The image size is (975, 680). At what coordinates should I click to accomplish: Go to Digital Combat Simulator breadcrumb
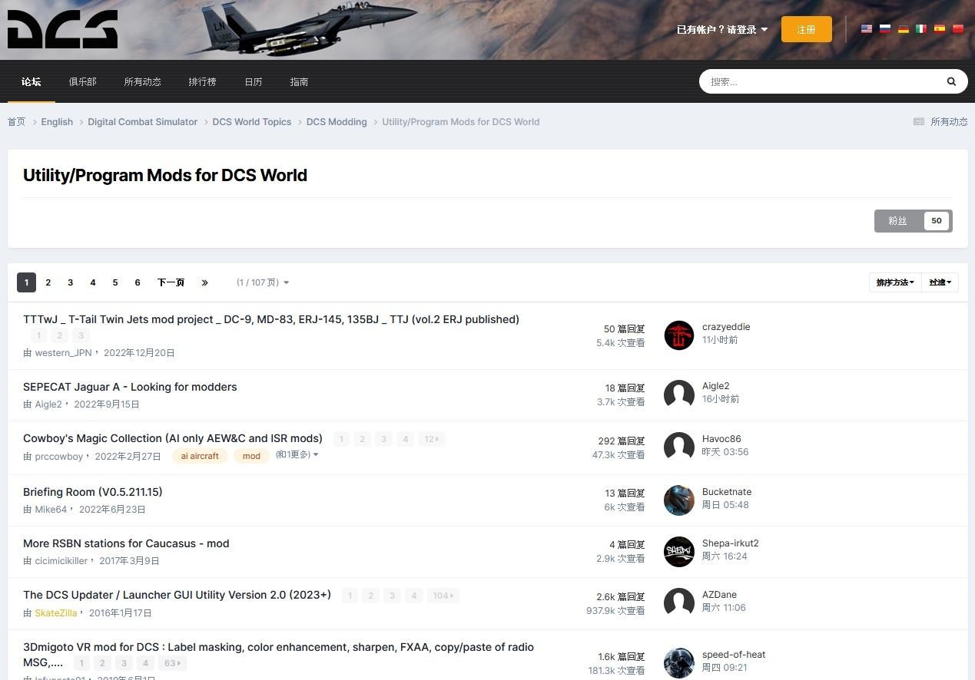tap(142, 122)
